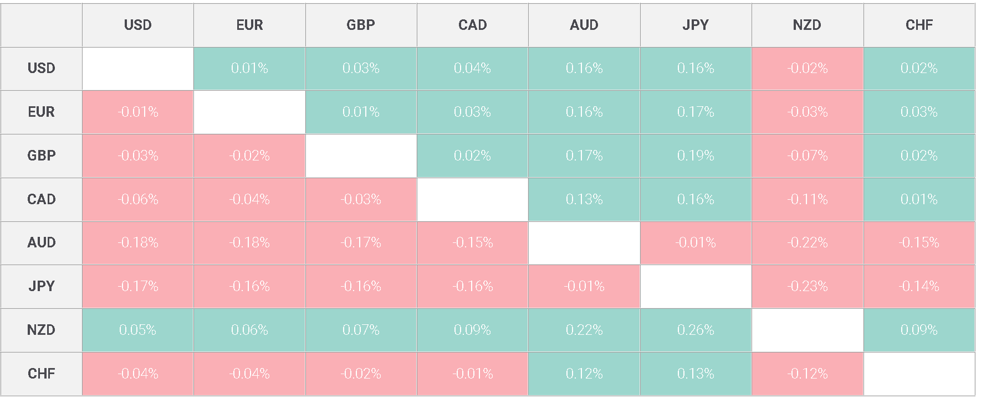The width and height of the screenshot is (981, 404).
Task: Click the GBP row header
Action: [42, 156]
